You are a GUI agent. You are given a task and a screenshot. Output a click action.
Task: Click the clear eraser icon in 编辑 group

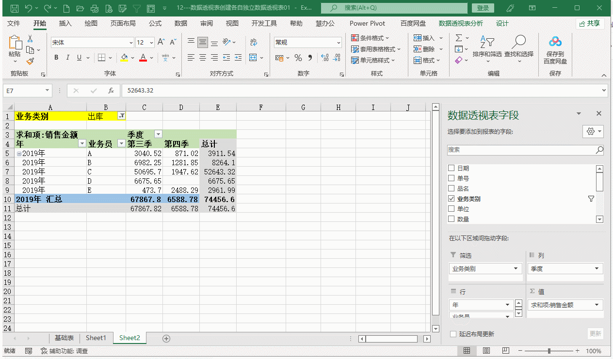click(459, 60)
